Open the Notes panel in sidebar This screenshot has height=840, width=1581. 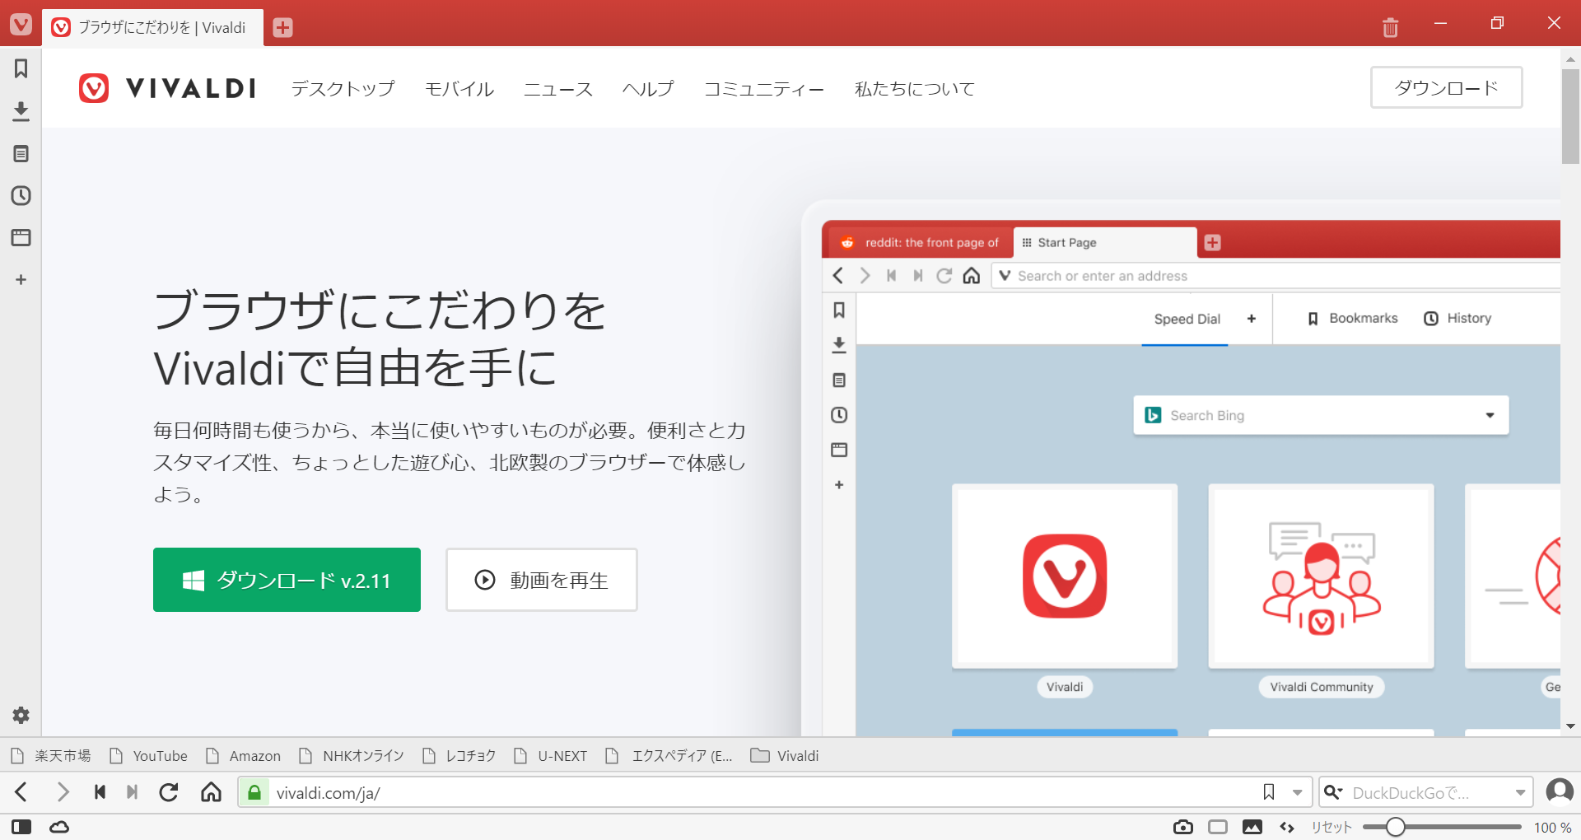(21, 154)
